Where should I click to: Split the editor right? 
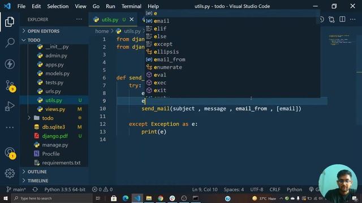click(x=342, y=19)
